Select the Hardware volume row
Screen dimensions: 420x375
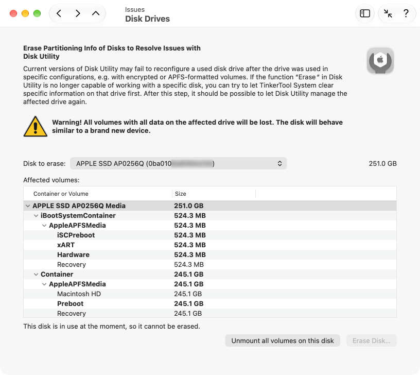click(x=210, y=254)
